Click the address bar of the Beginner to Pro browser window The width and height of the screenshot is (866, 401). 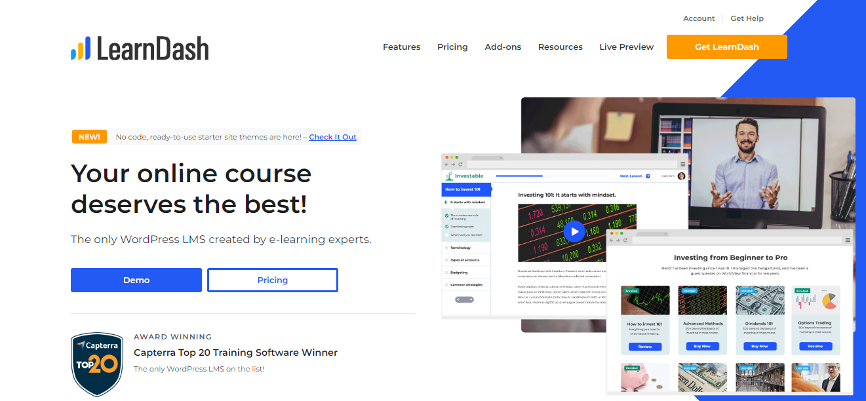[x=737, y=240]
